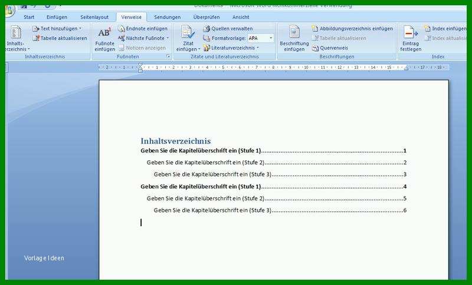Open the Seitenlayout tab
This screenshot has height=285, width=472.
point(94,17)
